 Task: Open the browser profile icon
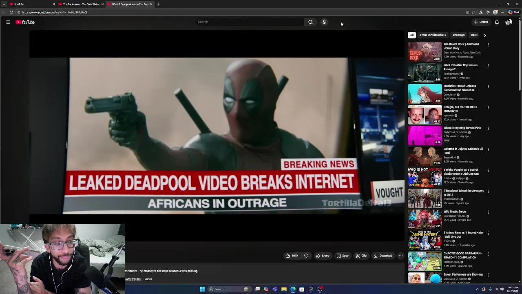click(495, 12)
